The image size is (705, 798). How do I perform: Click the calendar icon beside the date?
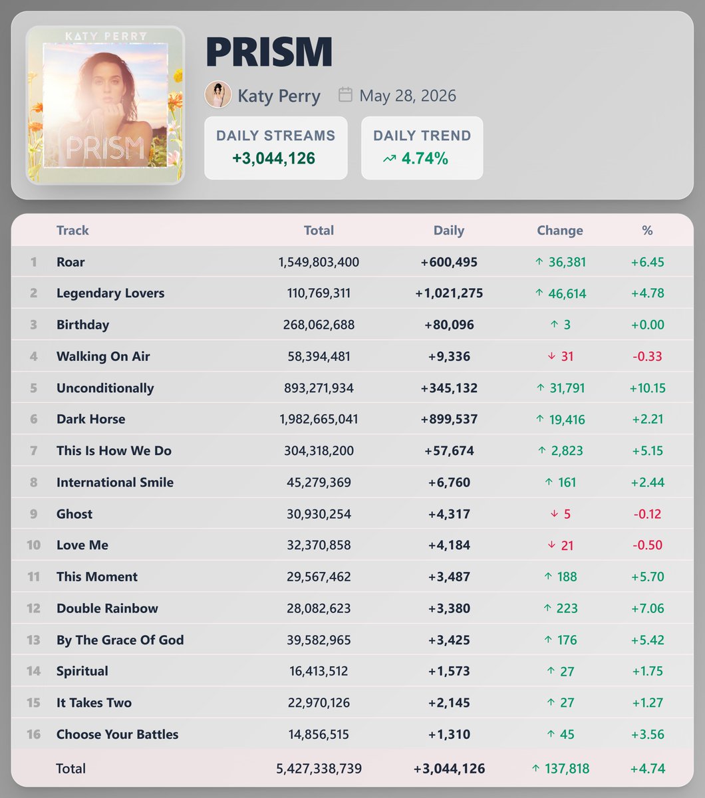[x=345, y=94]
